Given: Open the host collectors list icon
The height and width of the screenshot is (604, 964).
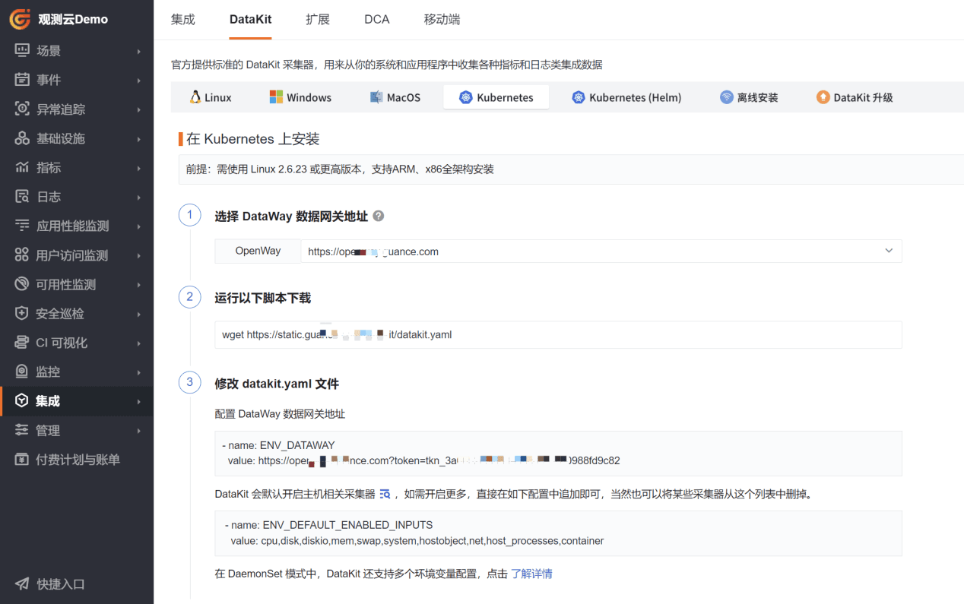Looking at the screenshot, I should click(x=385, y=494).
